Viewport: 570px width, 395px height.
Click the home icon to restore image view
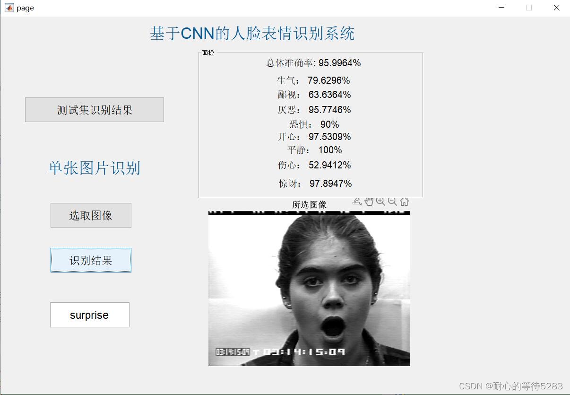(x=404, y=202)
